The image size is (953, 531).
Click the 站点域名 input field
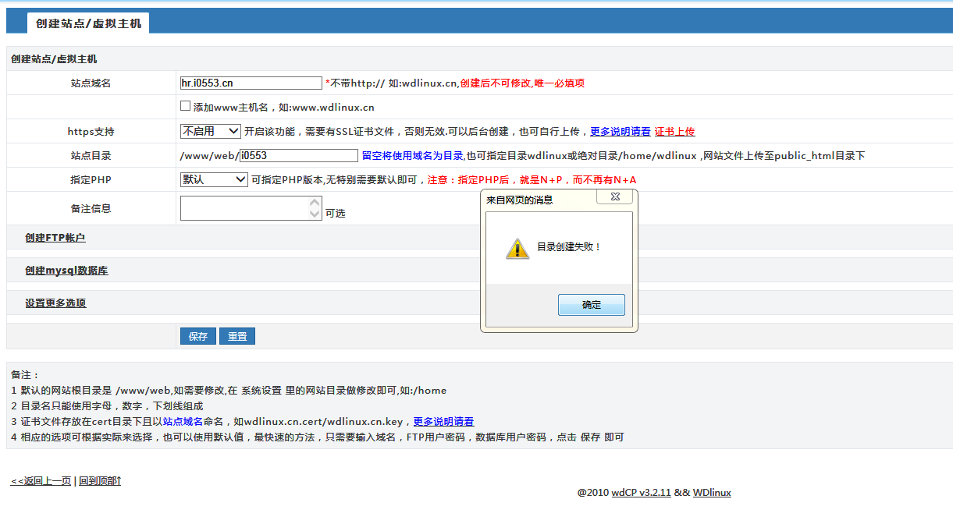coord(251,83)
